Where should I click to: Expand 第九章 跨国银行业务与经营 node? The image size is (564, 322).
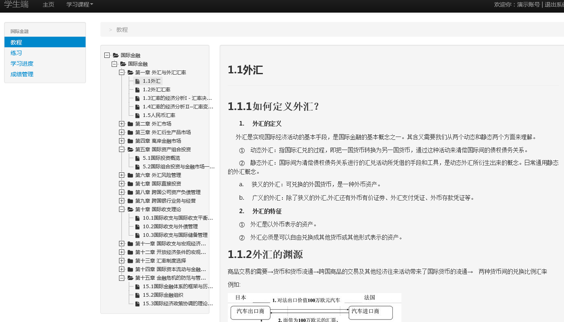point(121,201)
